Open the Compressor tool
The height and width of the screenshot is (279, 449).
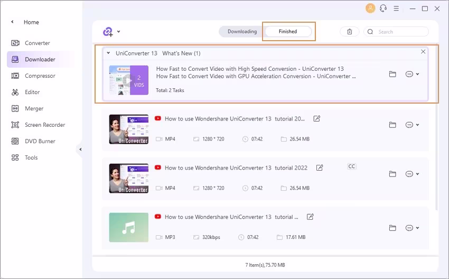click(x=40, y=76)
